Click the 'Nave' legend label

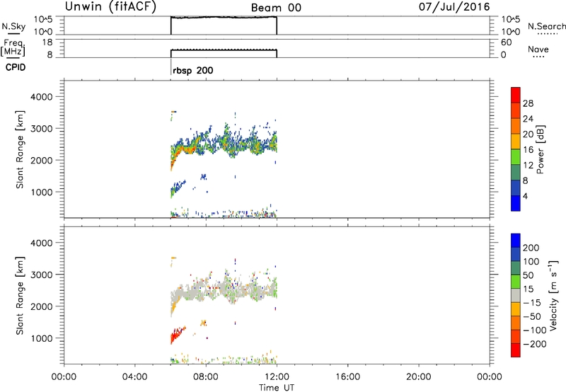coord(538,49)
